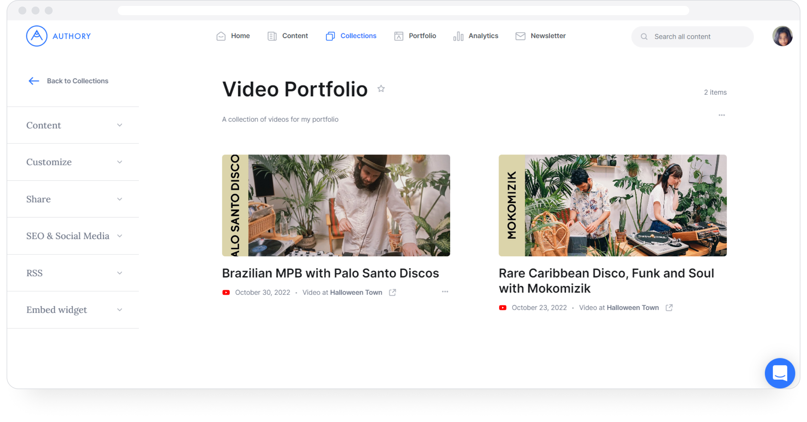Image resolution: width=807 pixels, height=422 pixels.
Task: Click the Video Portfolio title
Action: click(x=295, y=89)
